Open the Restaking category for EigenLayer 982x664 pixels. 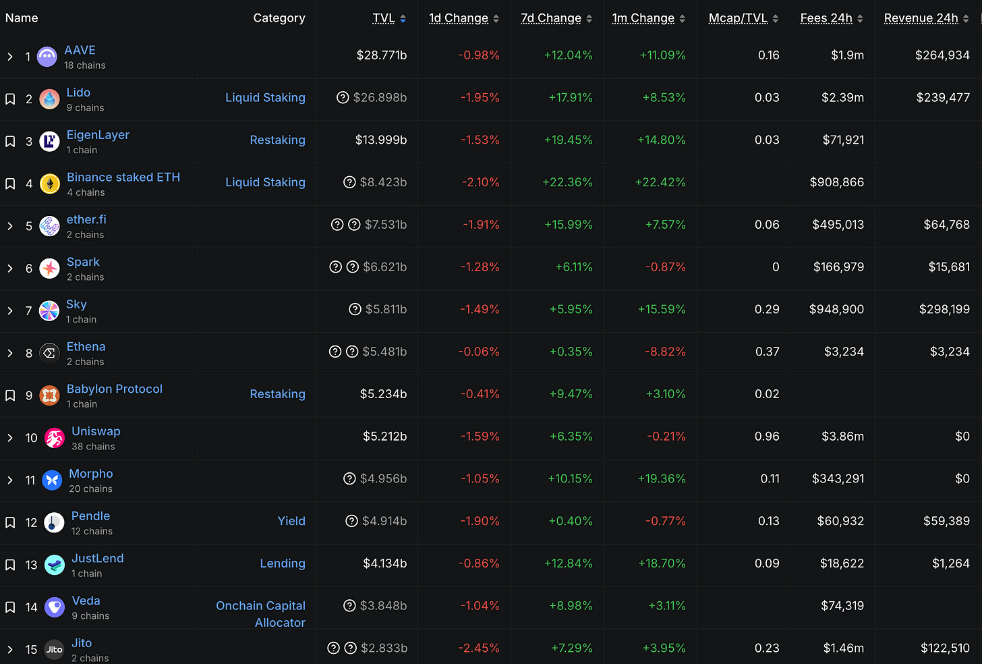[x=277, y=140]
